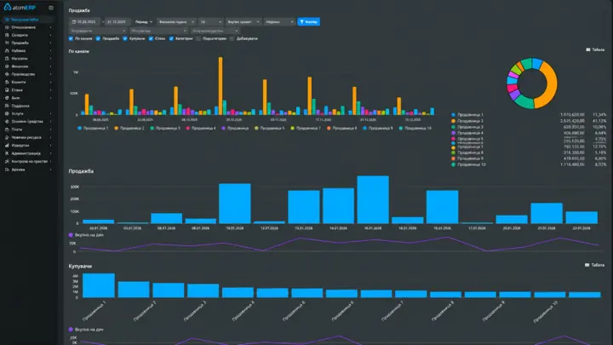
Task: Open the Вкупен промет dropdown
Action: coord(243,22)
